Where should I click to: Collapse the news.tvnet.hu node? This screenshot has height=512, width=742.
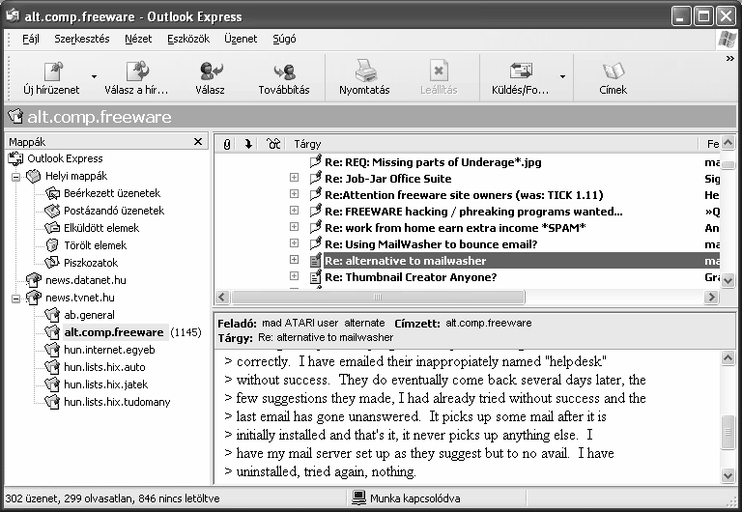(x=16, y=299)
